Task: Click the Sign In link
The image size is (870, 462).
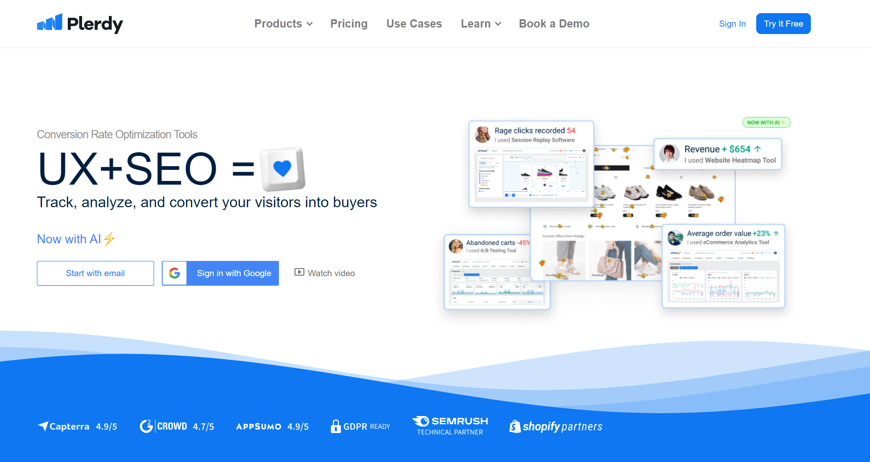Action: click(732, 23)
